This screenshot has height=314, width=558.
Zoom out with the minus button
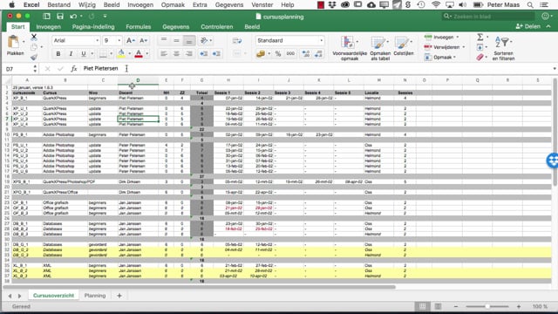coord(456,306)
